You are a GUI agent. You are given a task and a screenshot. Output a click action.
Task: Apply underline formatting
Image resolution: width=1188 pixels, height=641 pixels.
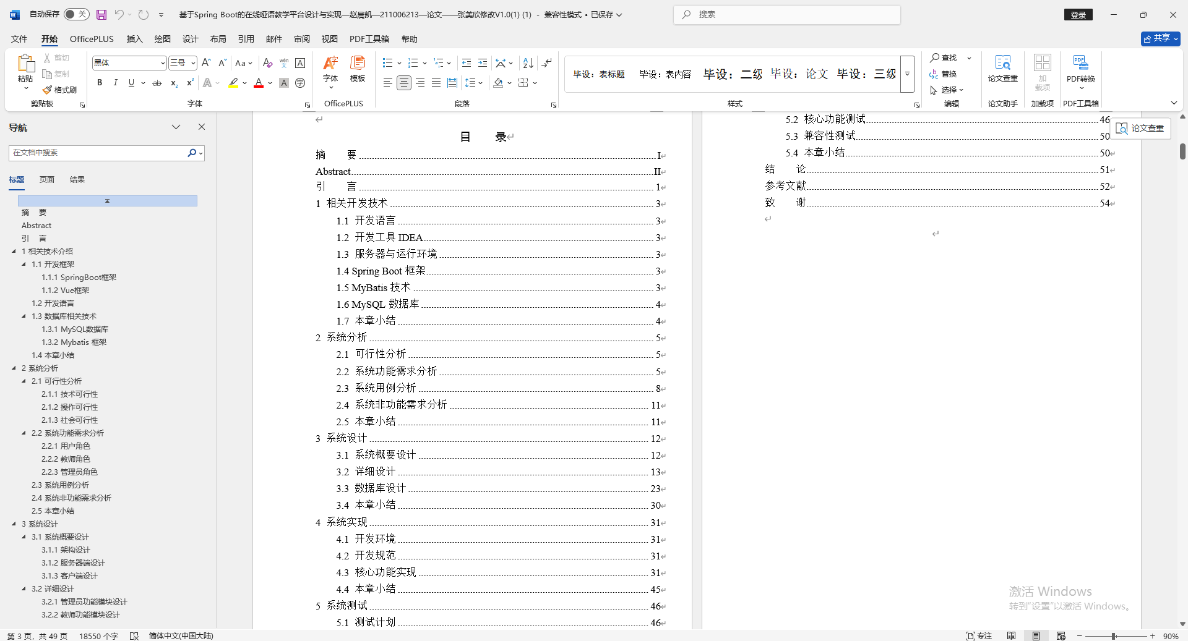coord(131,82)
